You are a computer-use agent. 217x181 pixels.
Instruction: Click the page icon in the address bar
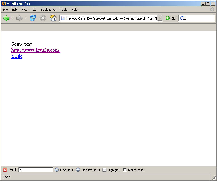tap(63, 18)
